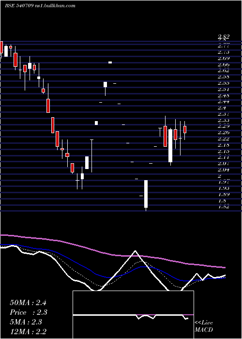Click the 12MA : 2.2 label
This screenshot has width=242, height=339.
click(28, 332)
